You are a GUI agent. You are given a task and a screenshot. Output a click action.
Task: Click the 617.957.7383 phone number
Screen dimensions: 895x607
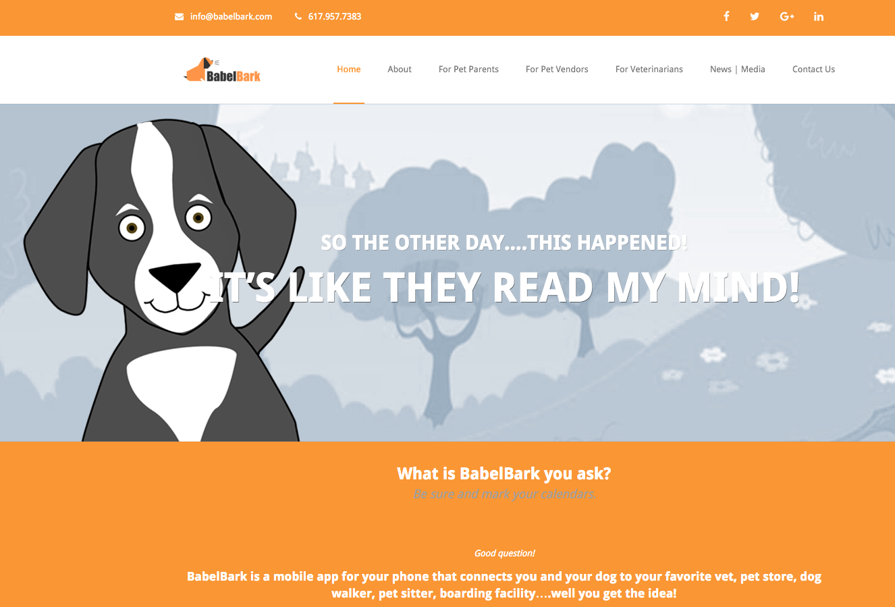(x=335, y=17)
